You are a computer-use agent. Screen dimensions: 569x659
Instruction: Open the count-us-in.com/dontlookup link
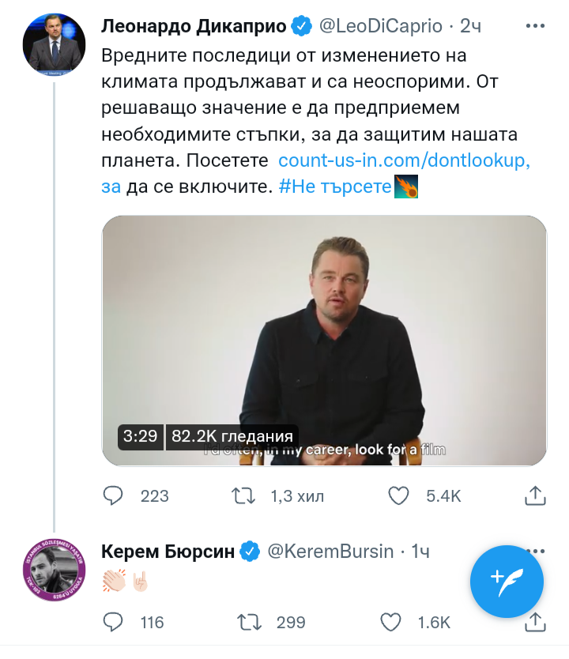pos(404,160)
